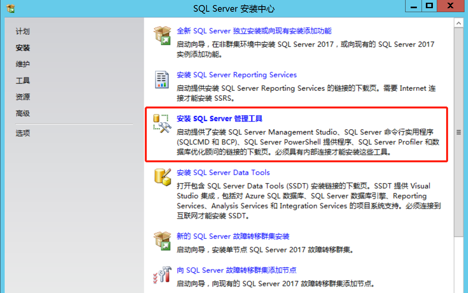468x293 pixels.
Task: Minimize the SQL Server 安装中心 window
Action: point(413,6)
